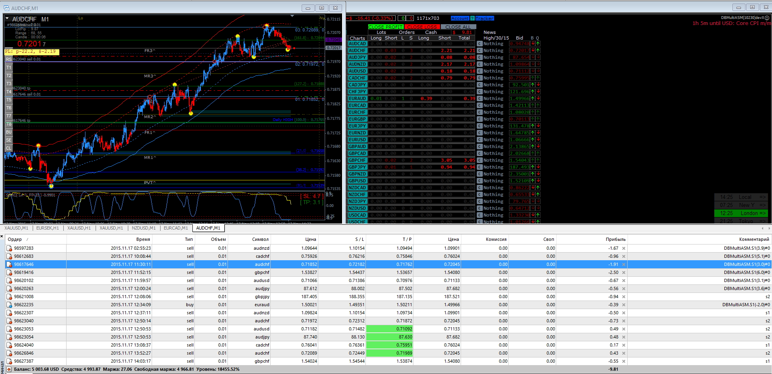Switch to the XAUUSD,M1 chart tab
The width and height of the screenshot is (772, 374).
pos(17,228)
